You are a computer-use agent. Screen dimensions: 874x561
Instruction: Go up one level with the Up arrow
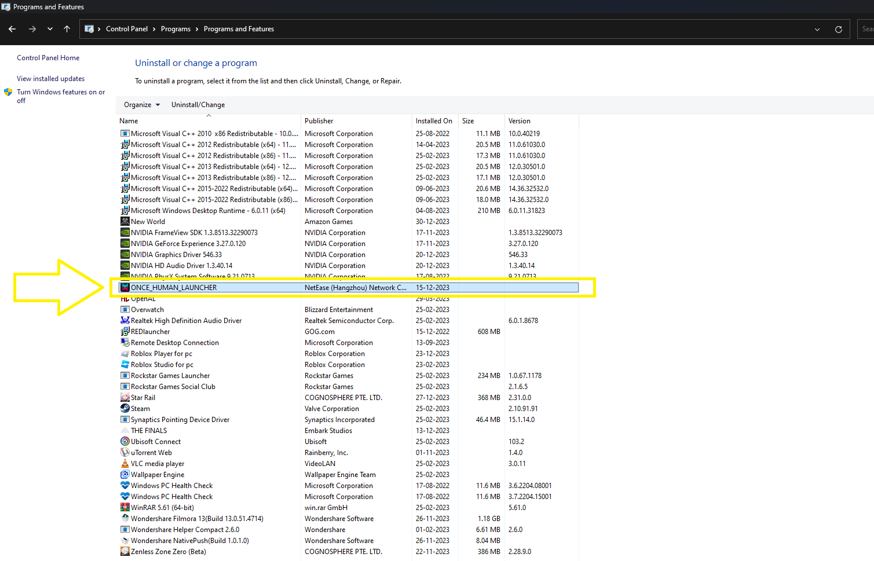tap(67, 29)
